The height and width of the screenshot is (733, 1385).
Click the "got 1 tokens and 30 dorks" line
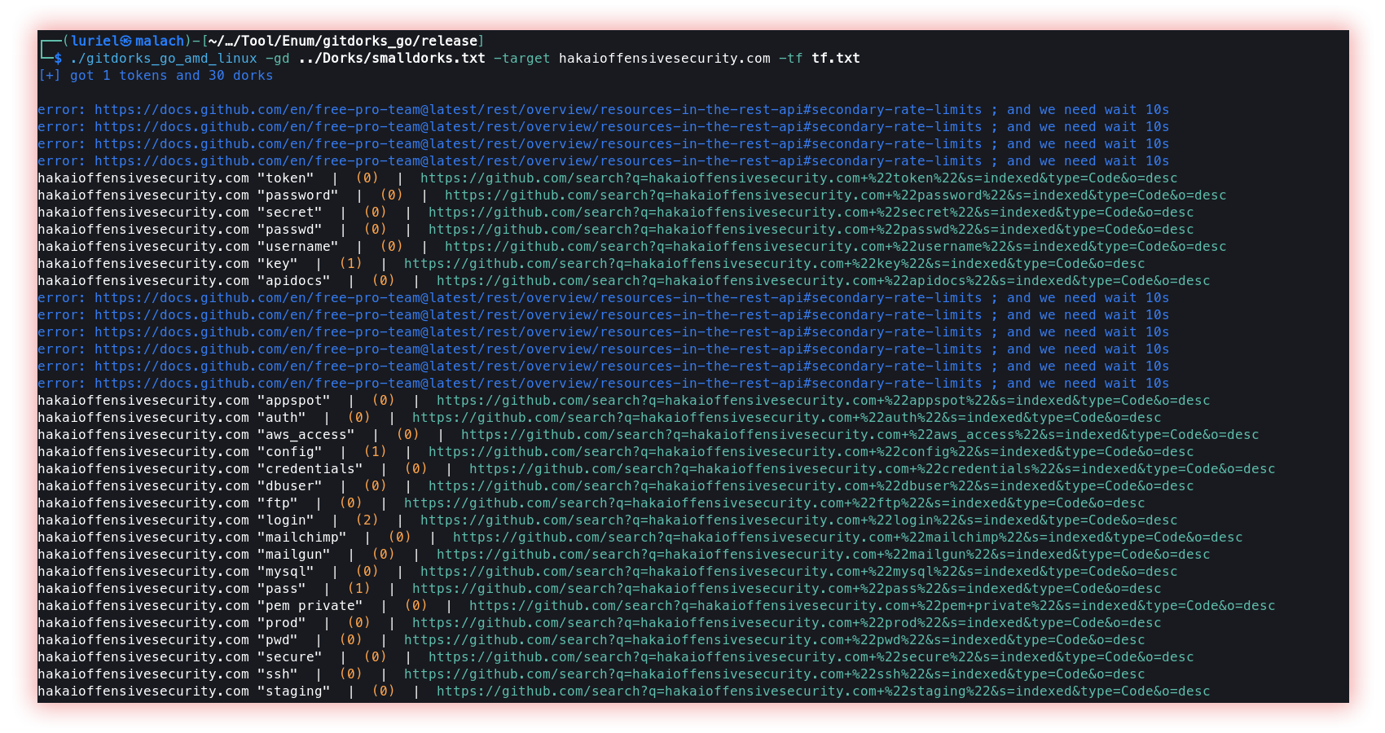pos(156,76)
